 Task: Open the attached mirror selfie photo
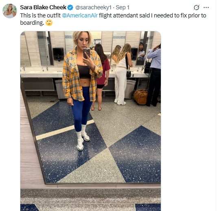click(91, 121)
